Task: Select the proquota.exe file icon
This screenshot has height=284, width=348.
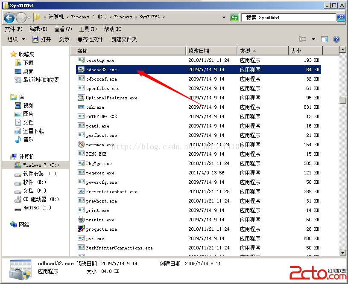Action: (81, 229)
